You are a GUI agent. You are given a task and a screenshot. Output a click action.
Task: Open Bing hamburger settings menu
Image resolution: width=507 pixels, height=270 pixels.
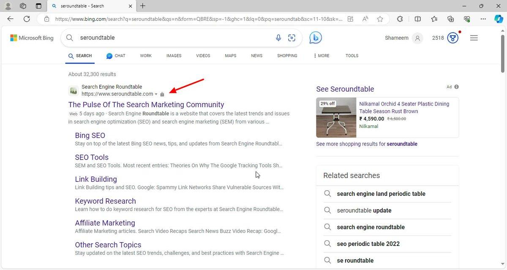click(x=474, y=38)
